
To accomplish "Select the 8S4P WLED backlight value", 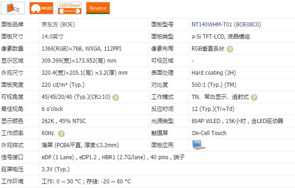I will [237, 121].
